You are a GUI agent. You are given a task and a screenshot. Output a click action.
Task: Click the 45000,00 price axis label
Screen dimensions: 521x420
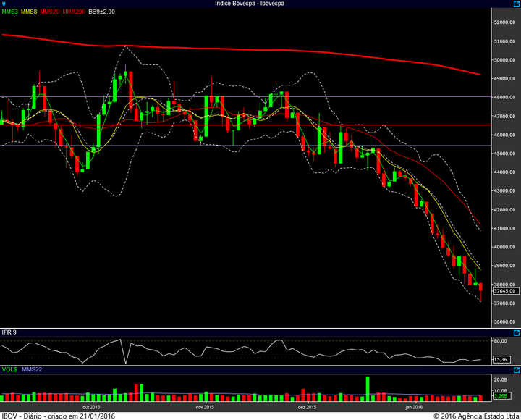coord(505,154)
